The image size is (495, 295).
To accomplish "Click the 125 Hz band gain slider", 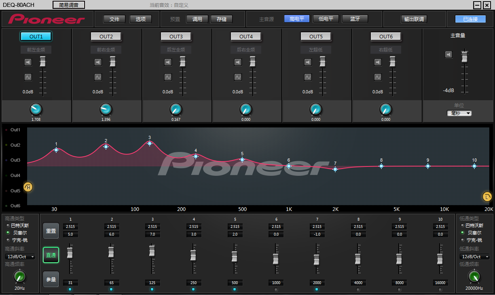I will tap(152, 251).
